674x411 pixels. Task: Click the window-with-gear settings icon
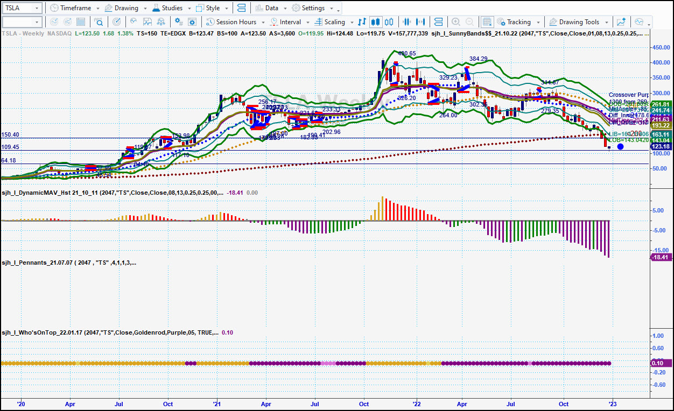click(191, 22)
